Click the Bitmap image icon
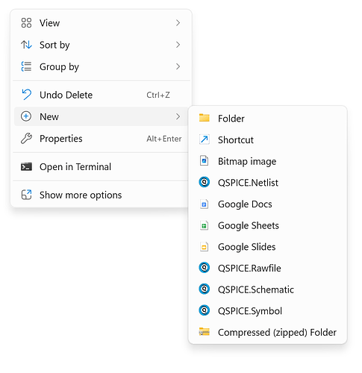Image resolution: width=362 pixels, height=373 pixels. coord(205,161)
